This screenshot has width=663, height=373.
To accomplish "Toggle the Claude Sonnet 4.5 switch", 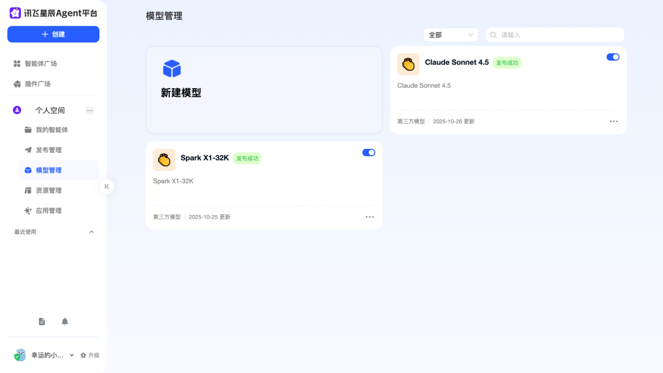I will (x=613, y=57).
